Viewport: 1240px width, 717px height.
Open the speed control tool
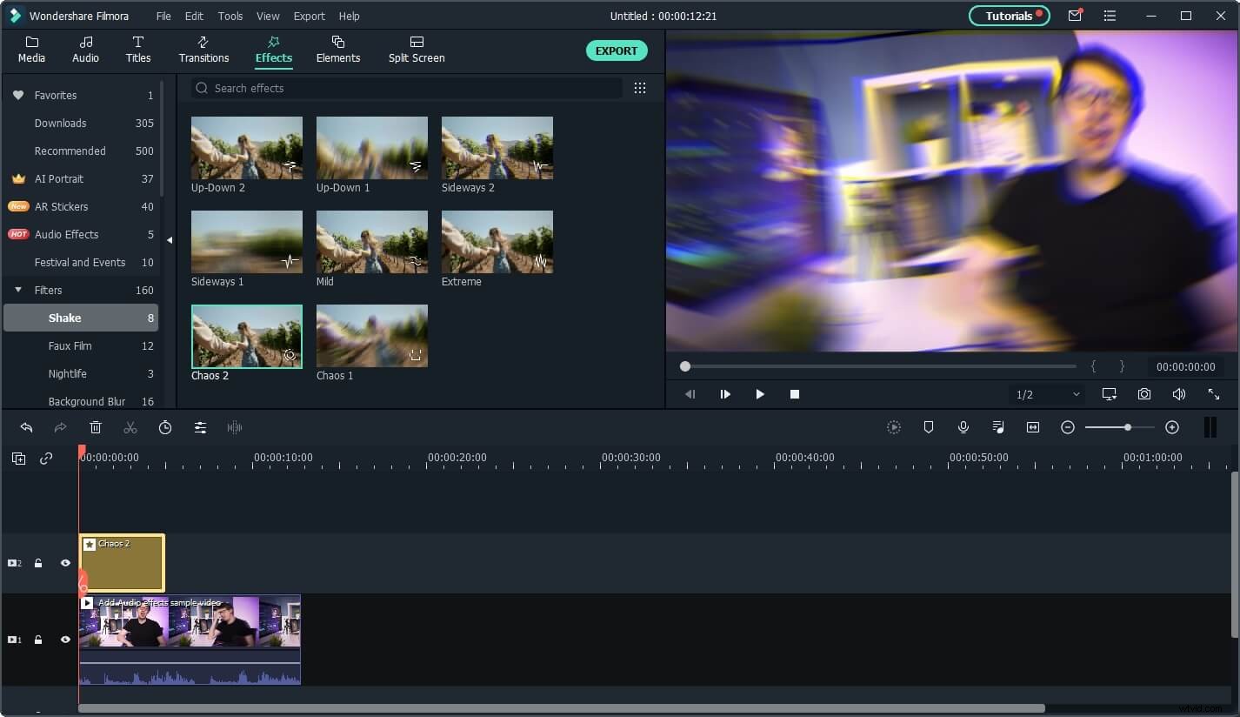pyautogui.click(x=165, y=427)
